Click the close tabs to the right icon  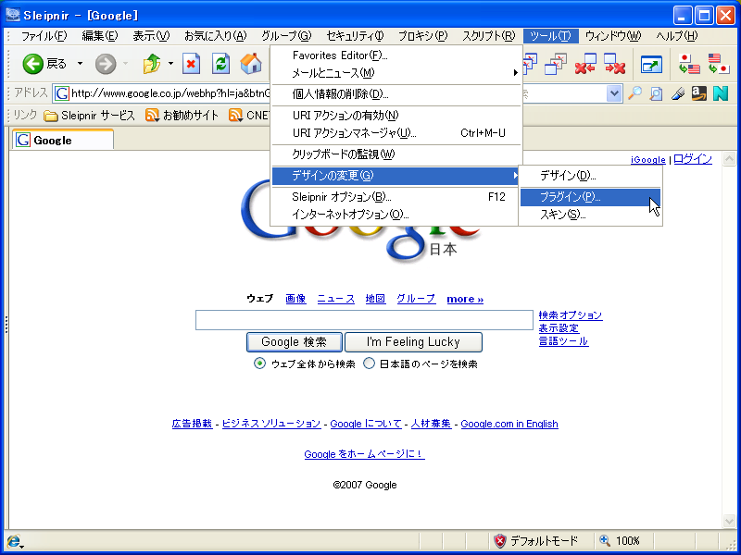615,64
